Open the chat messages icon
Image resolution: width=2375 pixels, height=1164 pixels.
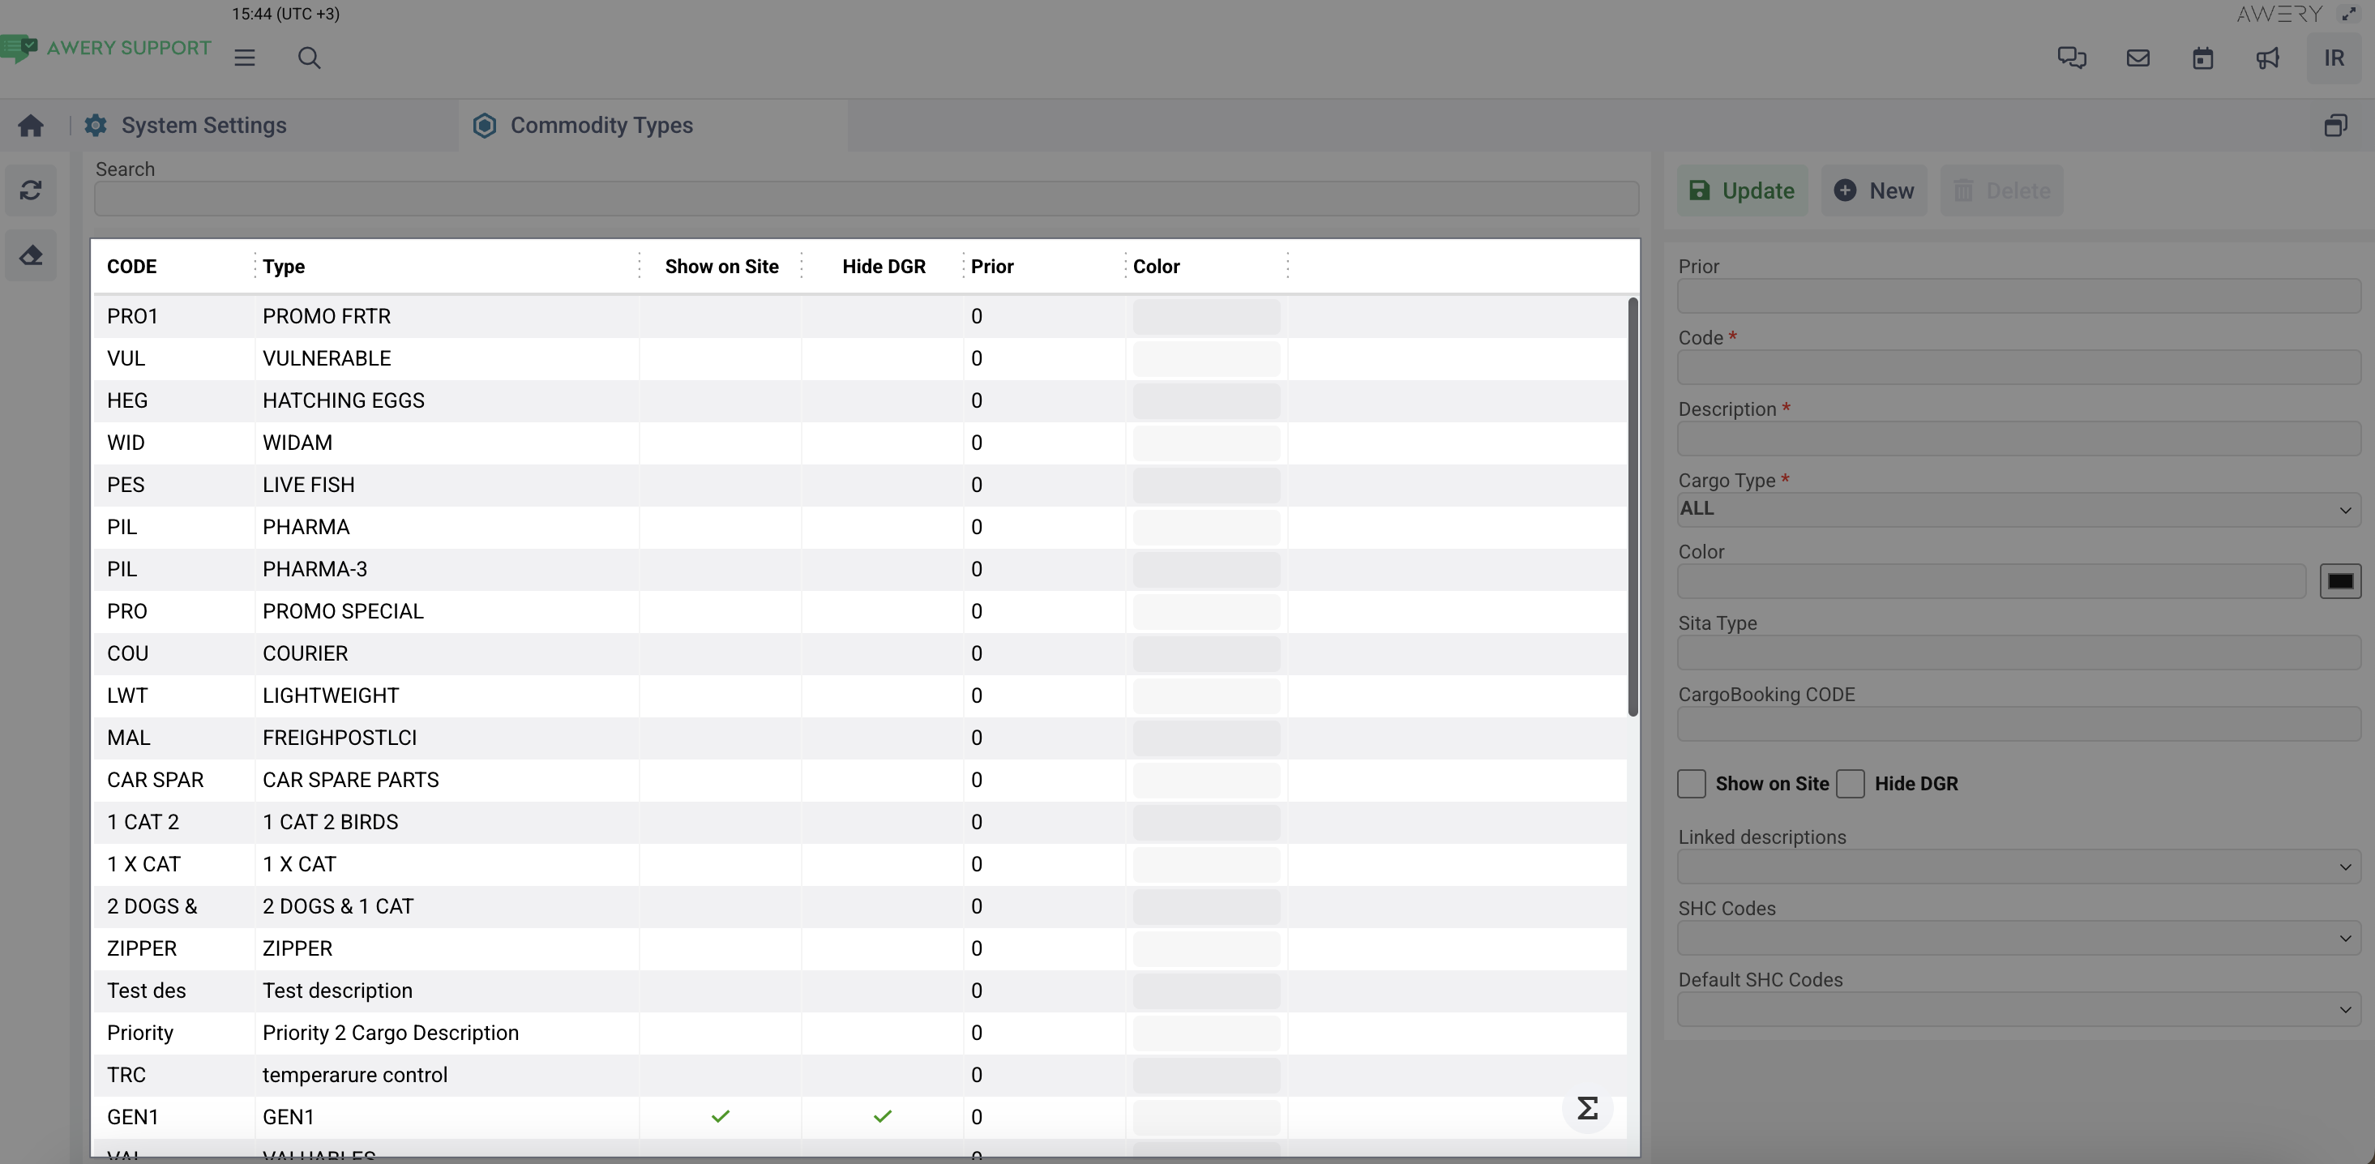pyautogui.click(x=2072, y=58)
